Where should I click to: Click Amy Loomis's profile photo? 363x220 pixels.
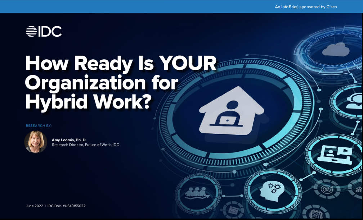(36, 142)
